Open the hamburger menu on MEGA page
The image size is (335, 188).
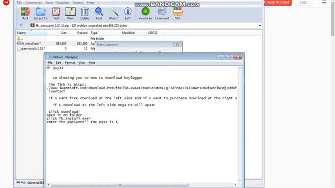[x=324, y=2]
